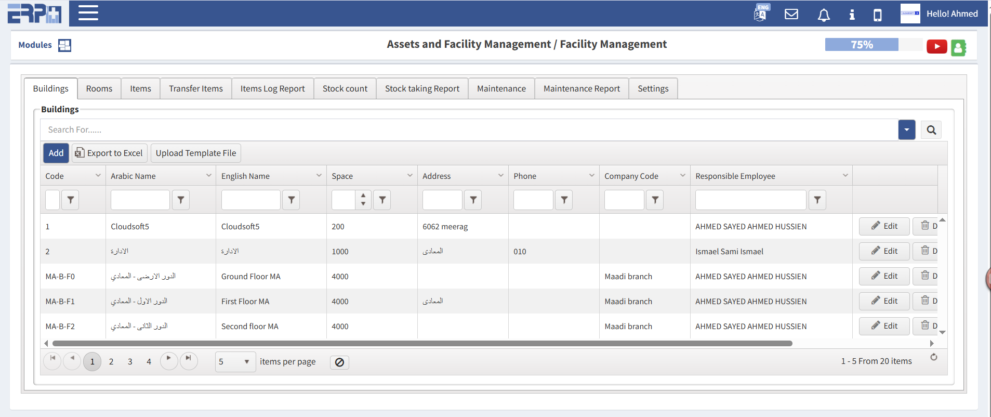Click the info icon in header

click(852, 15)
